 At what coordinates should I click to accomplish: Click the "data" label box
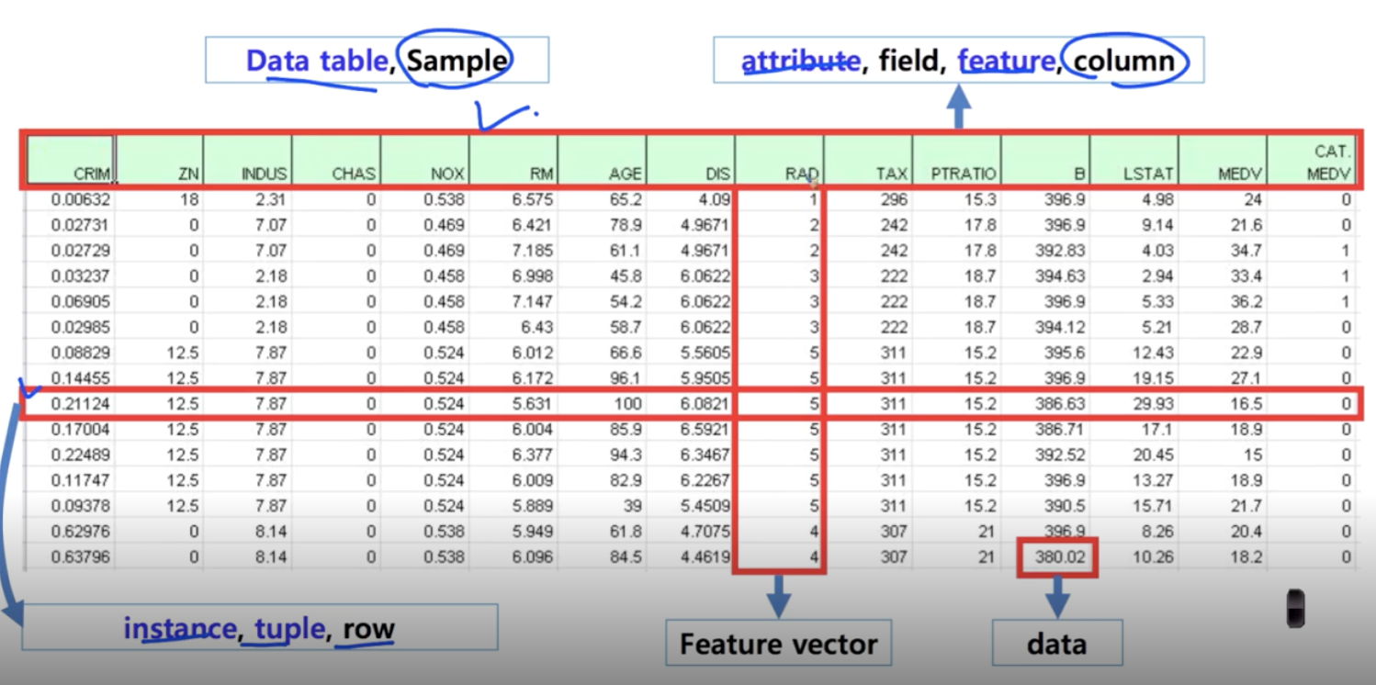coord(1056,644)
